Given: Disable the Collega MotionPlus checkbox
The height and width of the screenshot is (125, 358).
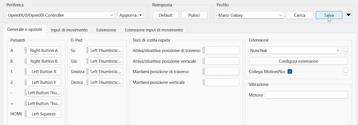Looking at the screenshot, I should pos(290,72).
